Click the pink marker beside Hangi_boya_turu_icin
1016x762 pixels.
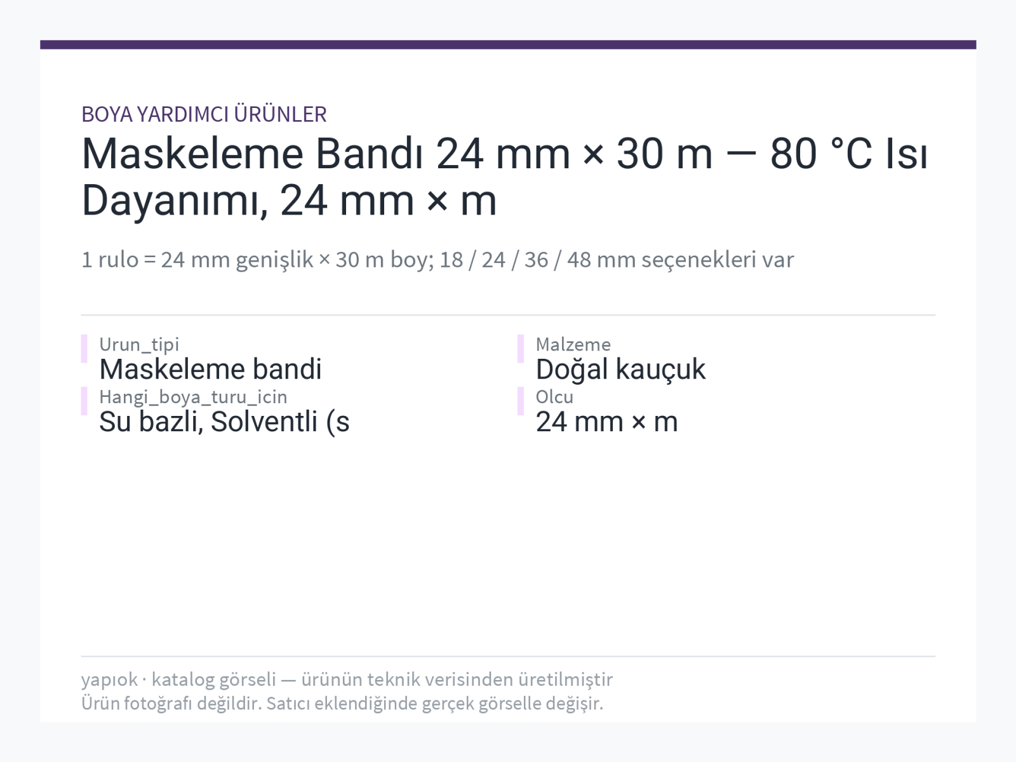(x=84, y=401)
